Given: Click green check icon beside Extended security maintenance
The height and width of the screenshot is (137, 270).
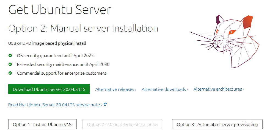Looking at the screenshot, I should pos(10,64).
